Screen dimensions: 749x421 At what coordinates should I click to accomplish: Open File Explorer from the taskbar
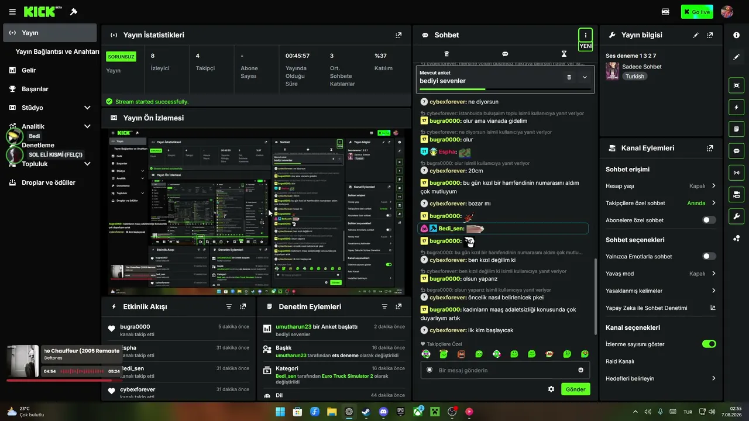click(x=332, y=412)
